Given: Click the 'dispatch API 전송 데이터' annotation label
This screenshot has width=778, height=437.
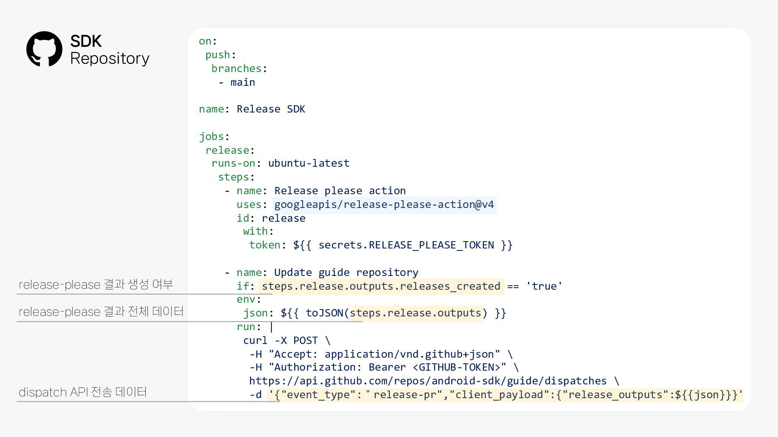Looking at the screenshot, I should (83, 392).
